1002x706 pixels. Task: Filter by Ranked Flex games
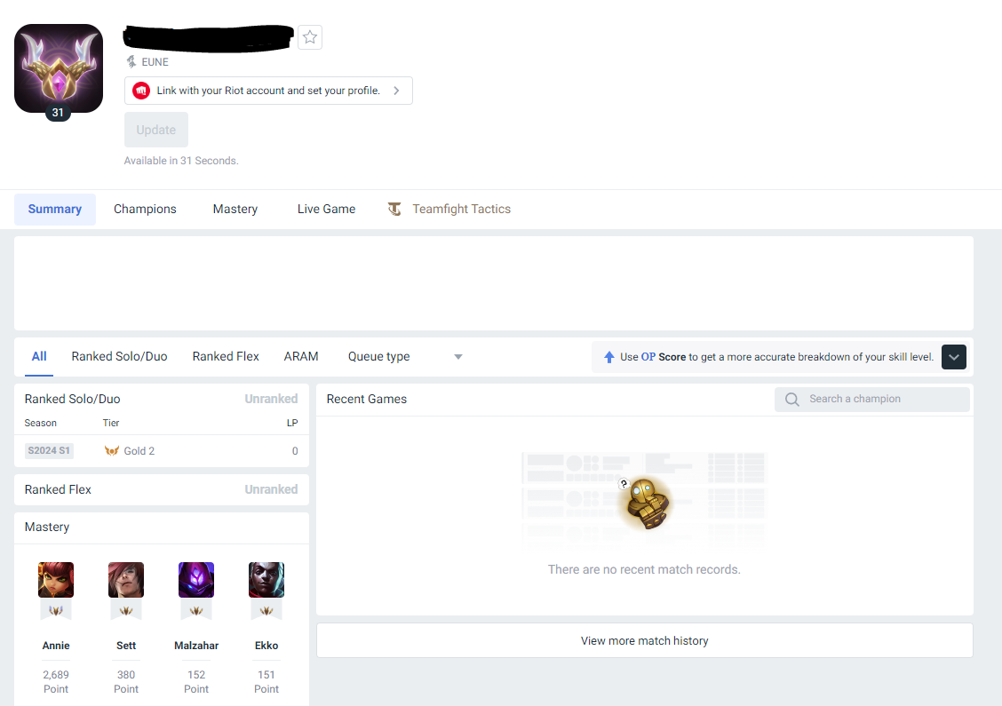(x=226, y=356)
